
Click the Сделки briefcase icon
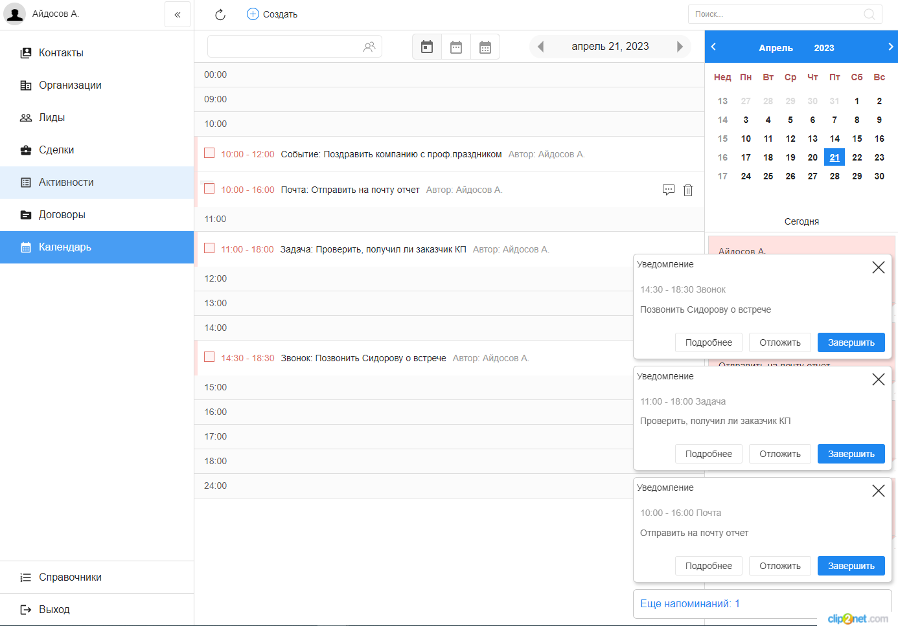coord(26,150)
